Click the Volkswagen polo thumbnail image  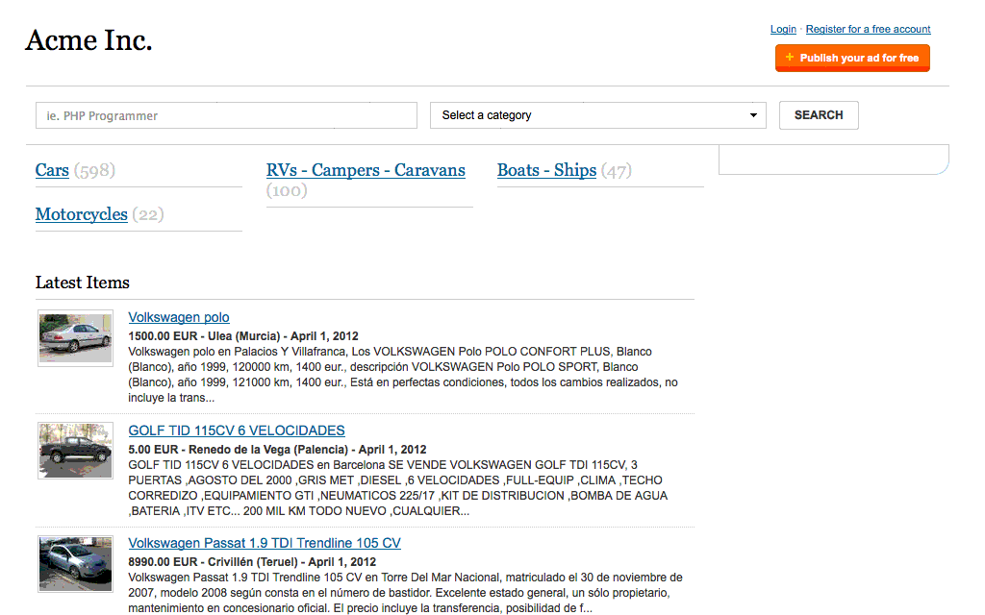tap(75, 337)
